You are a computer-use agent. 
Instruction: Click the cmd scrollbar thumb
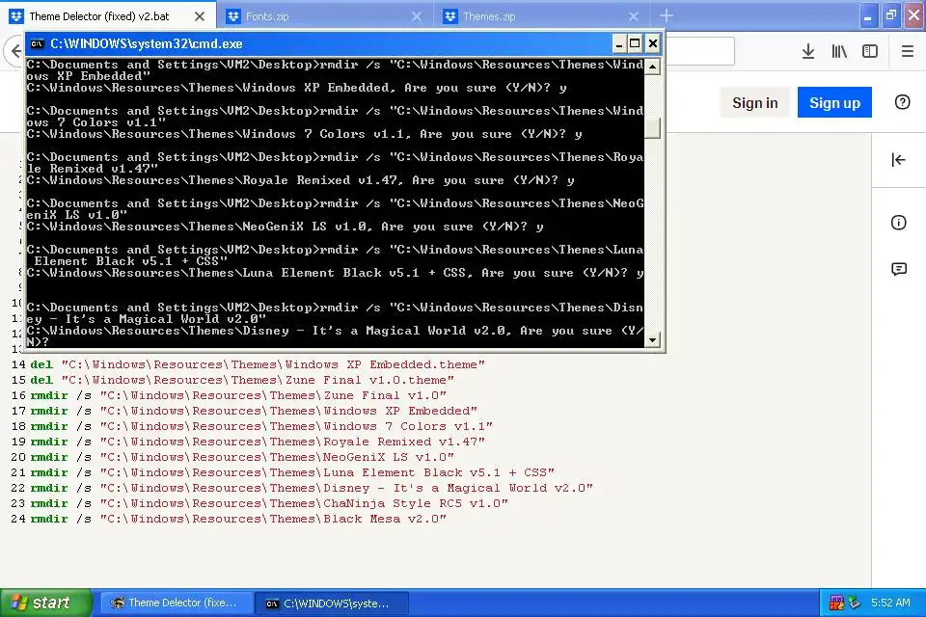click(x=652, y=127)
